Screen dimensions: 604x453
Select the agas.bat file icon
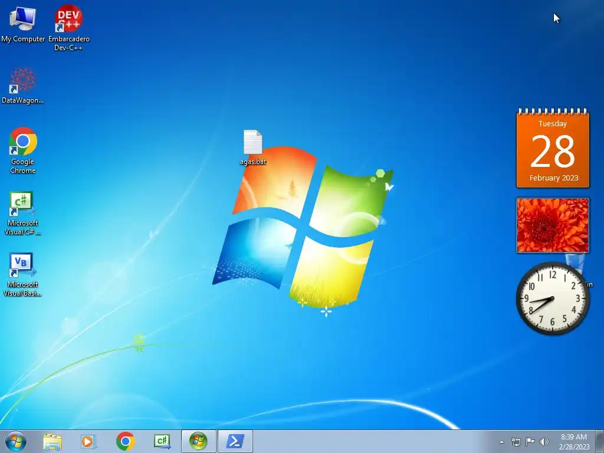[253, 147]
